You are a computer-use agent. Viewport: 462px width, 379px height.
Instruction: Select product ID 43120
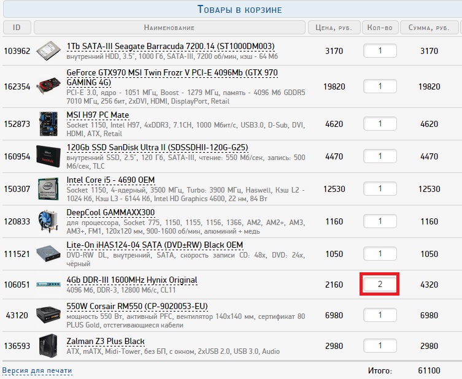[x=17, y=315]
